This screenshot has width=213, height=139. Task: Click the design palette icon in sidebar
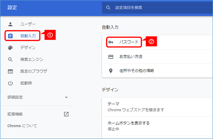point(10,48)
